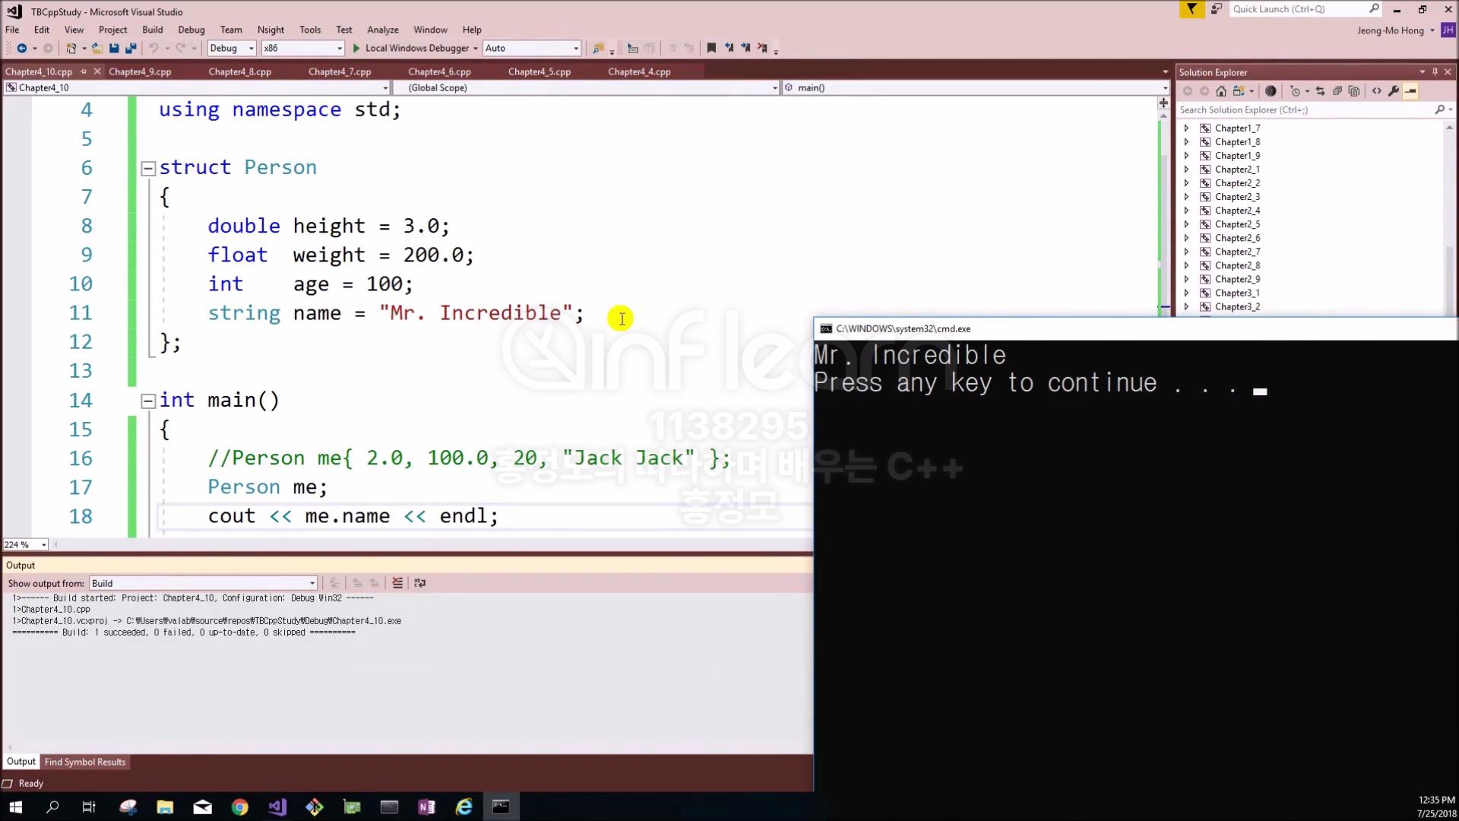Open the Find Symbol Results tab
The width and height of the screenshot is (1459, 821).
85,762
